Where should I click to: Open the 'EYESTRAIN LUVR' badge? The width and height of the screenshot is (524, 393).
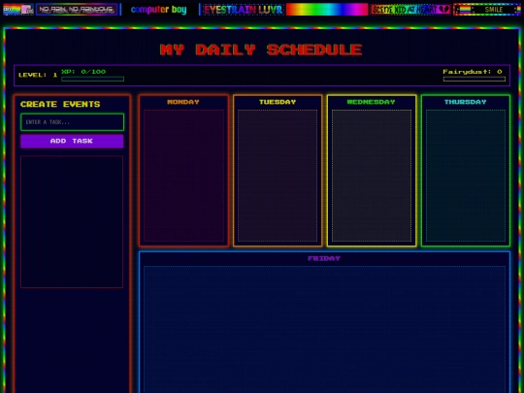click(244, 10)
